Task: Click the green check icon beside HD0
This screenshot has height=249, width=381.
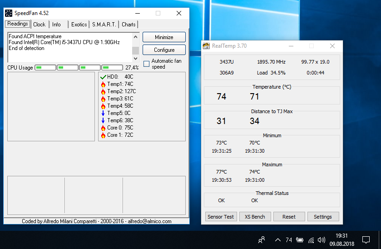Action: 103,77
